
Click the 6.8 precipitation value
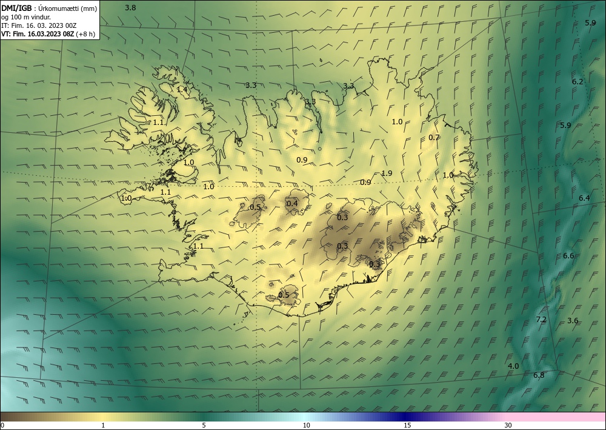(x=539, y=375)
